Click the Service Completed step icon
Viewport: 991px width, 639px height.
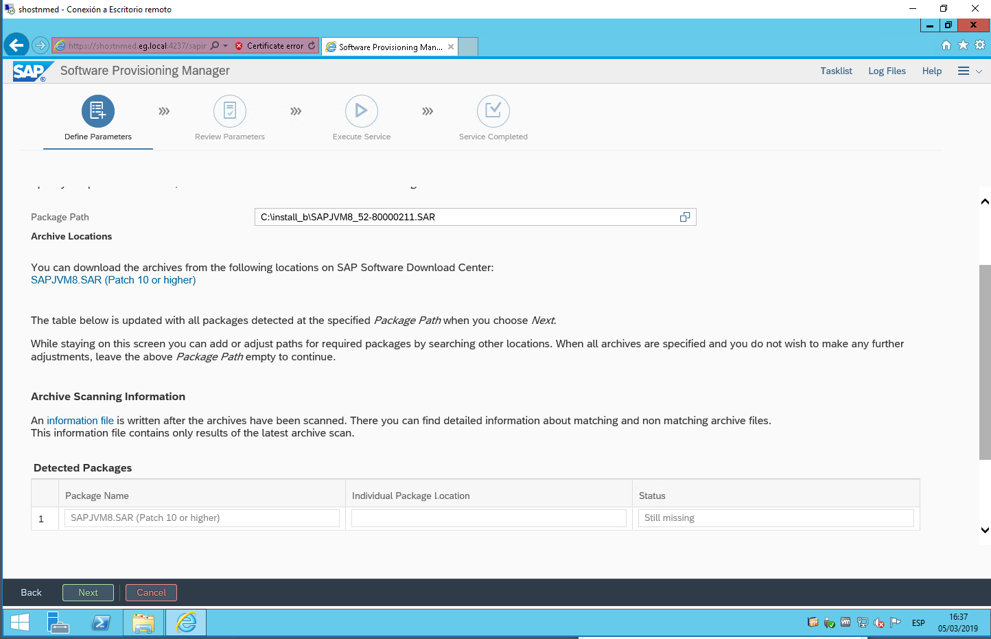493,111
